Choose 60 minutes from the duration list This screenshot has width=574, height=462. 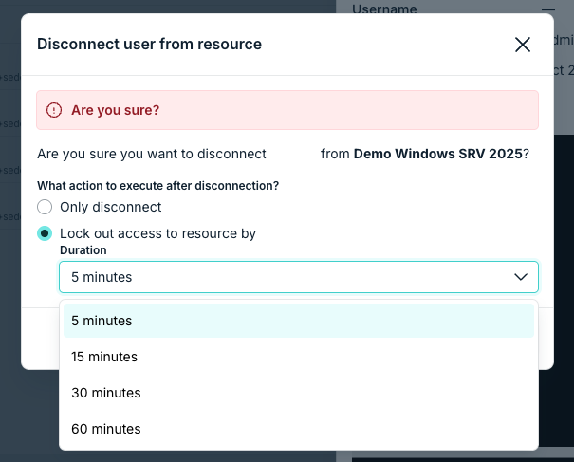pos(298,429)
